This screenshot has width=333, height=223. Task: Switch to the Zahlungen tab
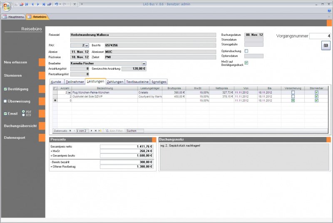click(115, 82)
